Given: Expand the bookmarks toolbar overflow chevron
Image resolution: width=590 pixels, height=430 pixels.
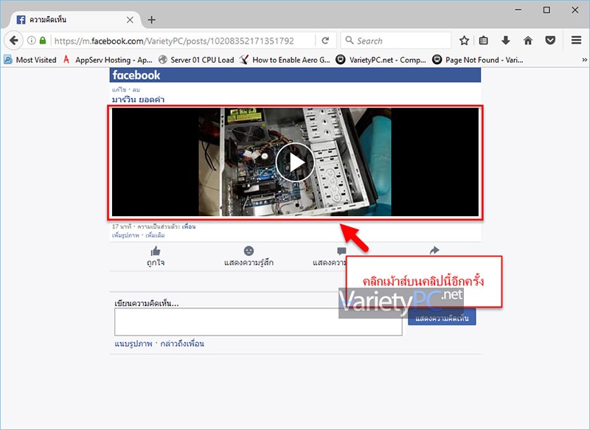Looking at the screenshot, I should pyautogui.click(x=584, y=60).
